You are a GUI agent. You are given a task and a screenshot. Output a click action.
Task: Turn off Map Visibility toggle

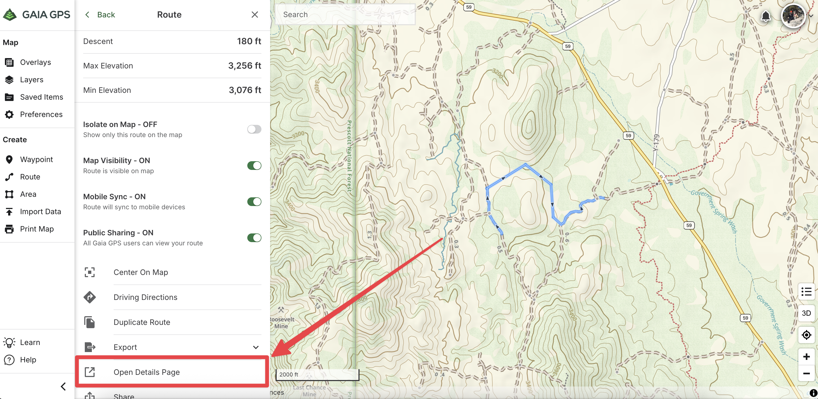[254, 166]
